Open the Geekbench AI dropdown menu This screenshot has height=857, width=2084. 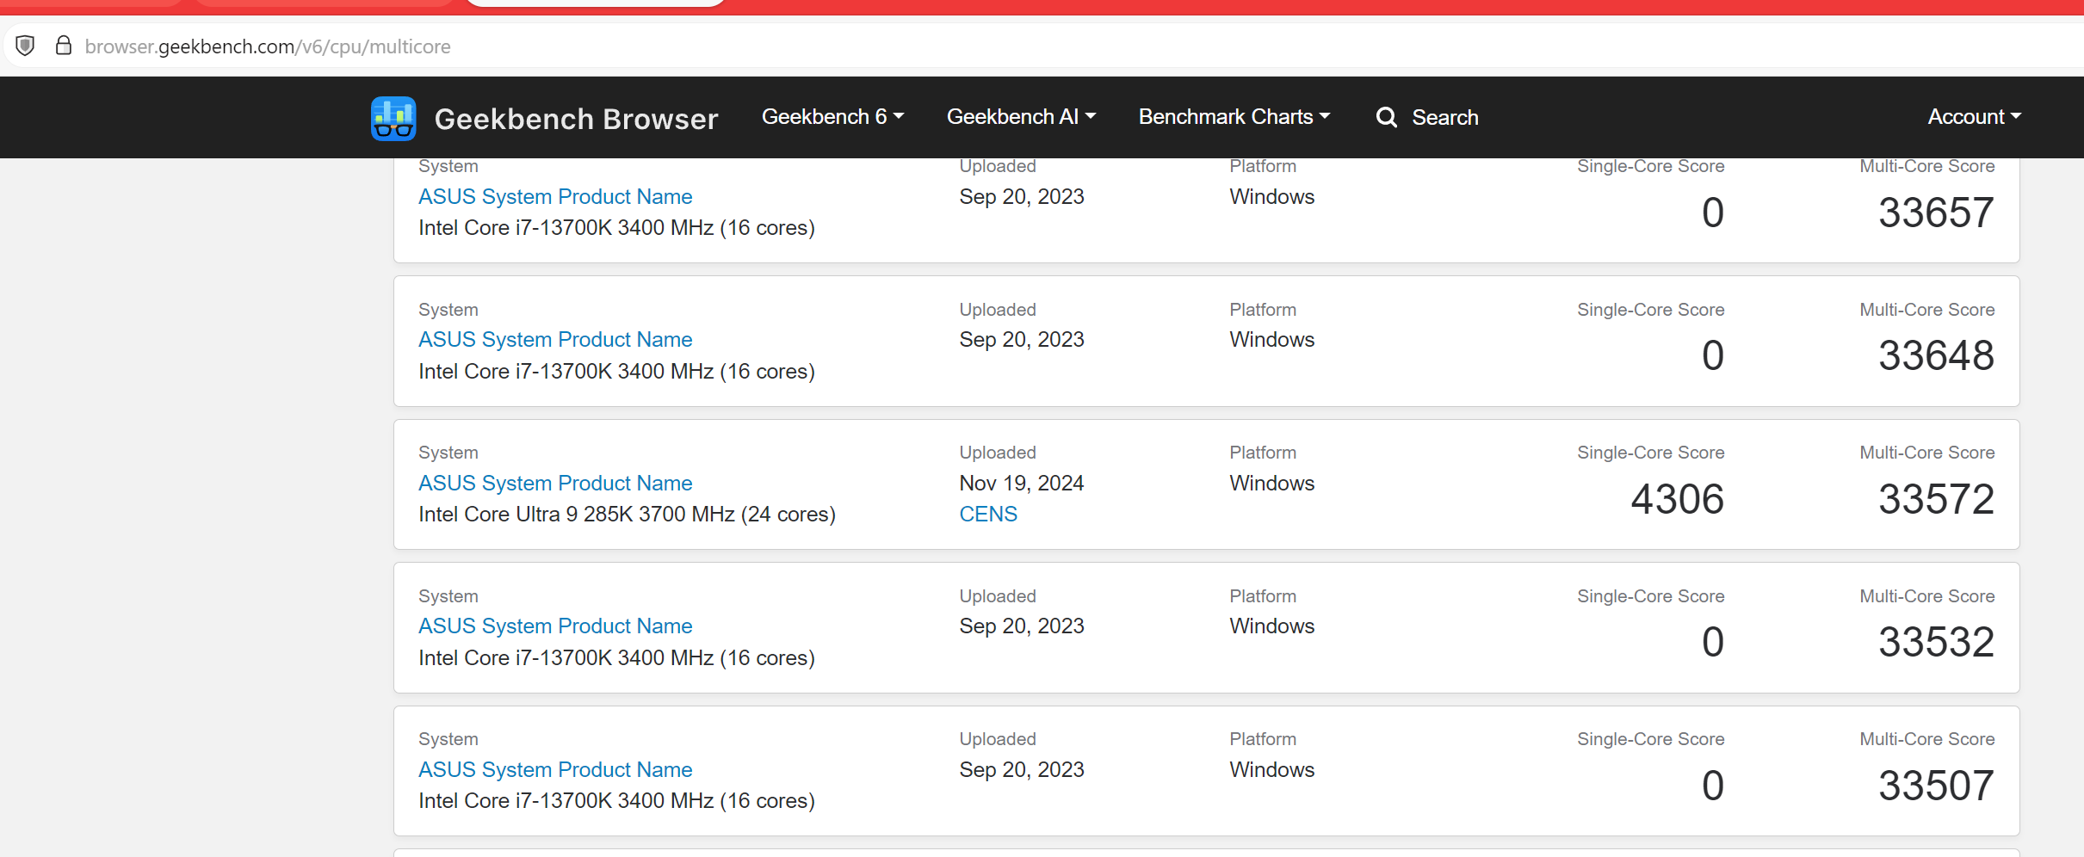click(1021, 117)
